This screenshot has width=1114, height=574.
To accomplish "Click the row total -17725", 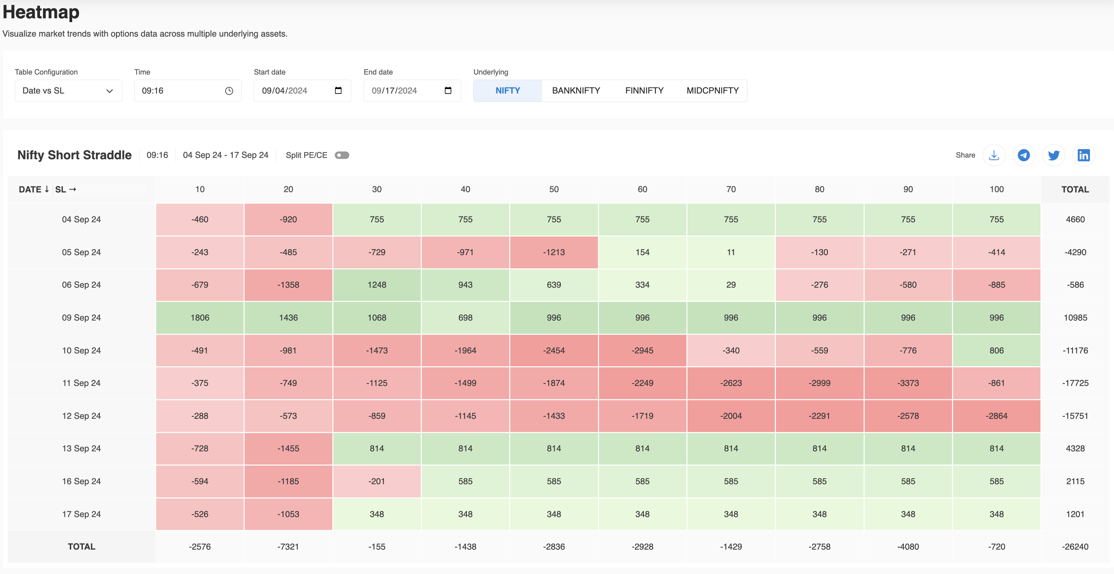I will [1075, 383].
